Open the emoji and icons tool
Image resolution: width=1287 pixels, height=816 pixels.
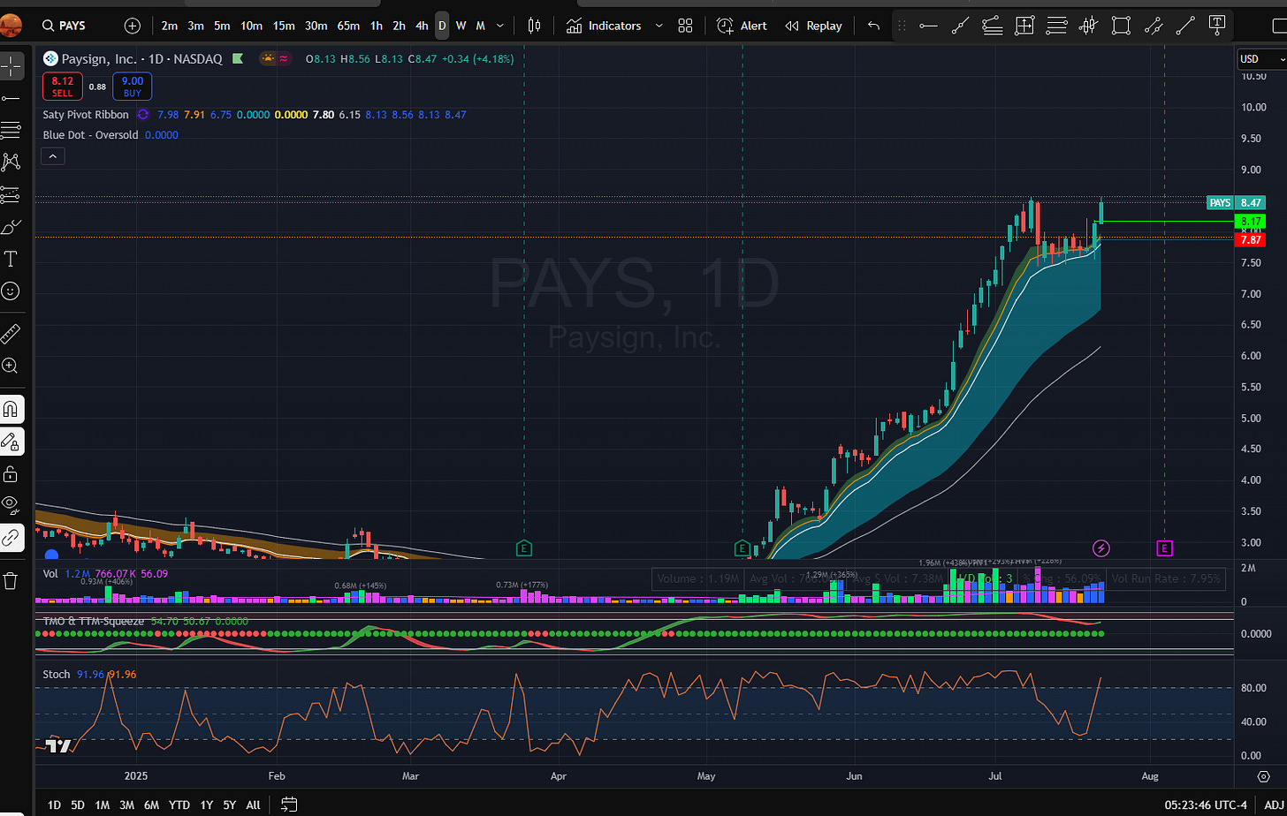coord(11,291)
